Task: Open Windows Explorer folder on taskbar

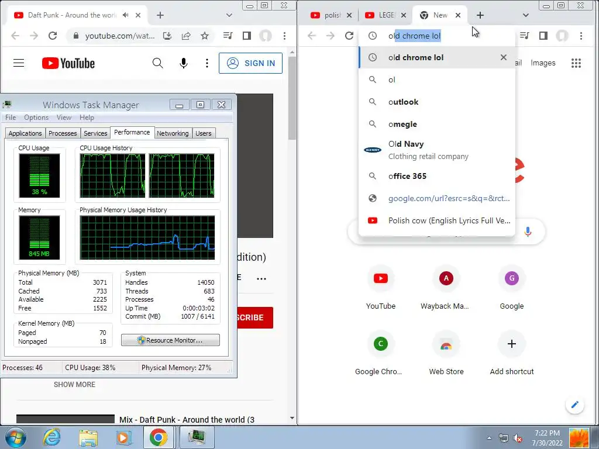Action: tap(88, 437)
